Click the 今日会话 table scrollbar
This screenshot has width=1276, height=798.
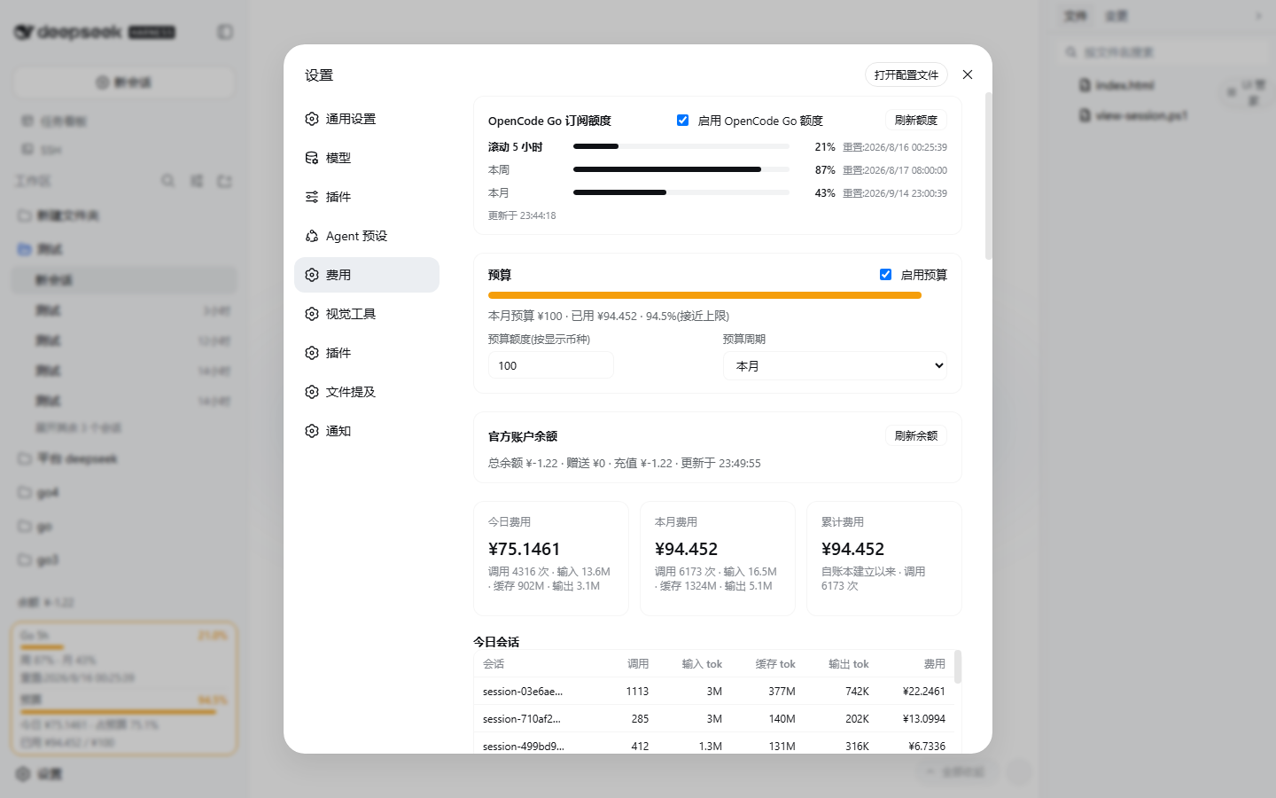[958, 667]
